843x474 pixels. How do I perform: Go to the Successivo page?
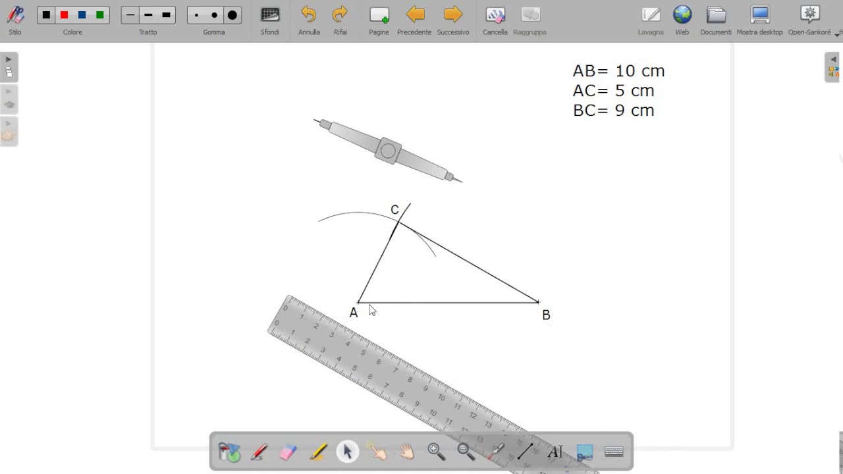(x=453, y=20)
